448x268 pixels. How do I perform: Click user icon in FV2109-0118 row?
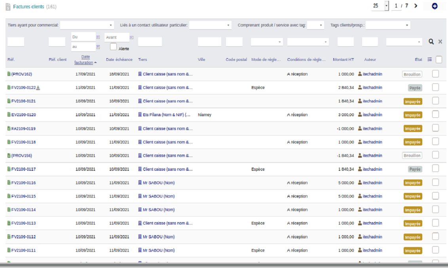(360, 142)
